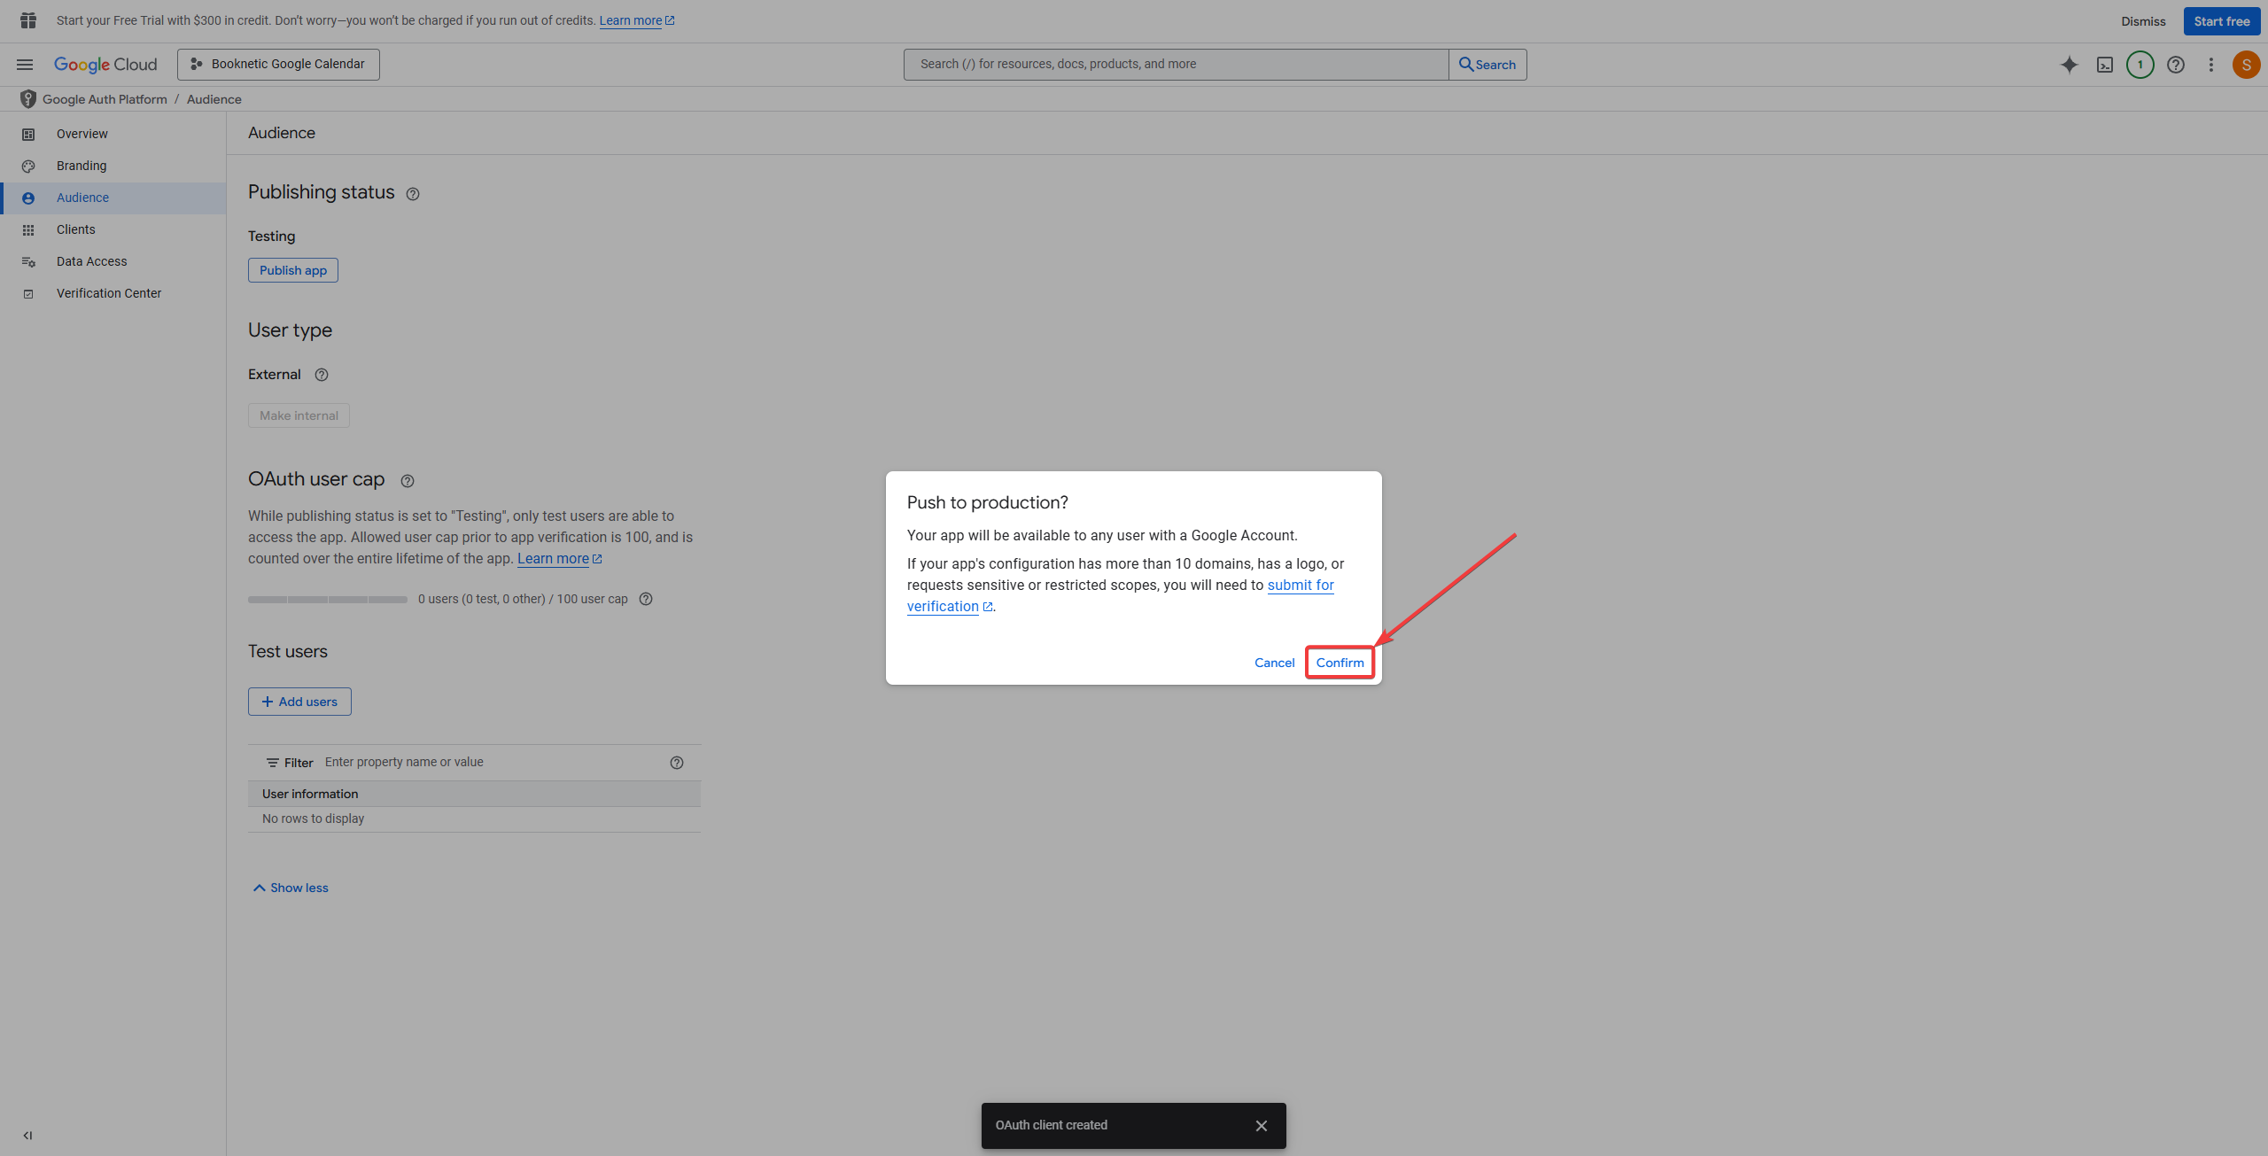
Task: Collapse section with Show less
Action: point(291,888)
